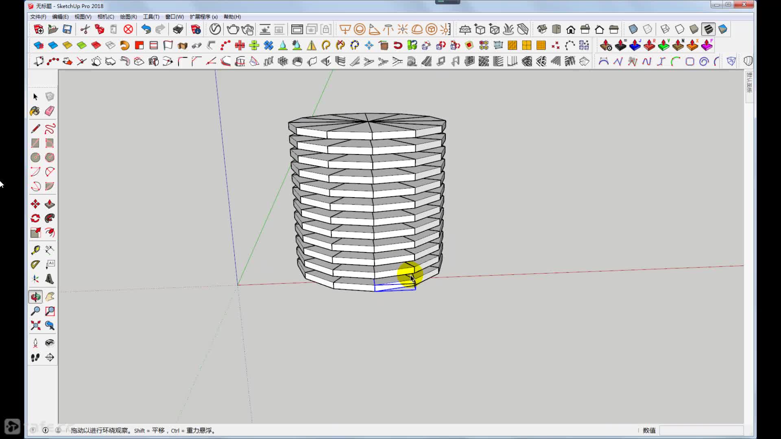Select the Zoom magnifier tool
Screen dimensions: 781x439
pyautogui.click(x=35, y=311)
